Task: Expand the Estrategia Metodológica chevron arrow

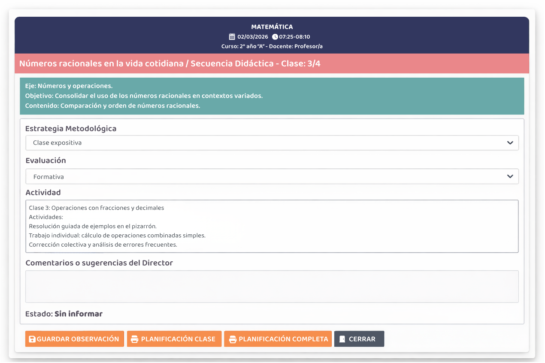Action: tap(510, 143)
